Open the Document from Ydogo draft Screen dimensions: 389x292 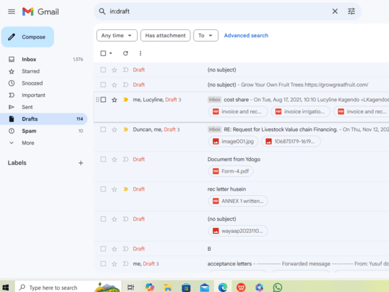coord(241,167)
